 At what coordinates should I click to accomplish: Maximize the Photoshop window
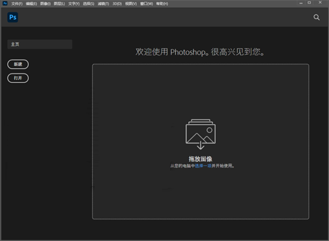point(309,3)
